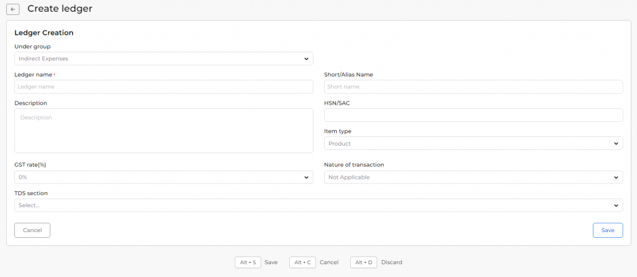Open the Nature of transaction dropdown
637x277 pixels.
pyautogui.click(x=473, y=177)
